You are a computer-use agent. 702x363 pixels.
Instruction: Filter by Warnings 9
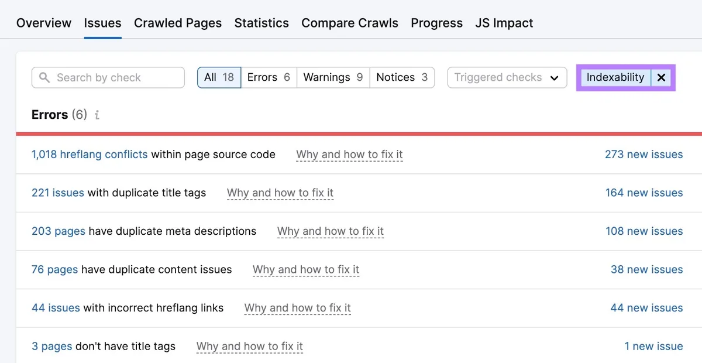coord(333,77)
